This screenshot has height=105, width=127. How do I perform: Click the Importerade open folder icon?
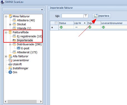pyautogui.click(x=14, y=40)
